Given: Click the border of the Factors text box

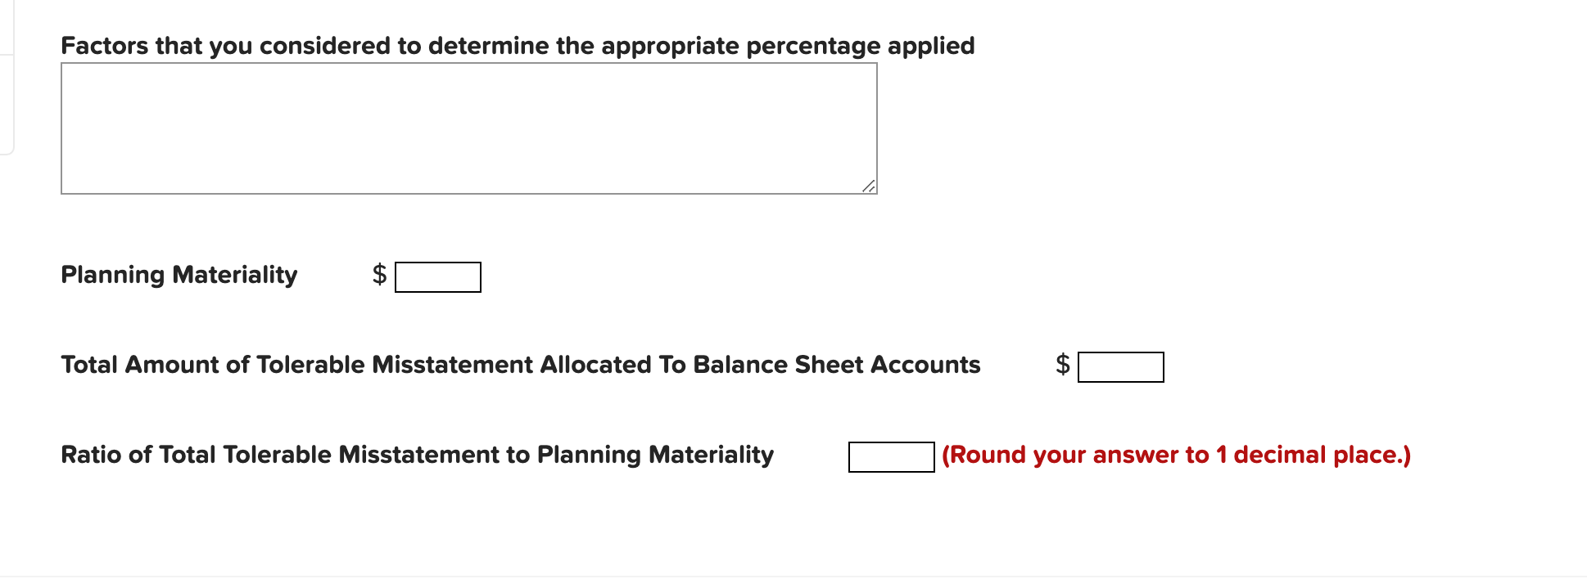Looking at the screenshot, I should [x=467, y=65].
